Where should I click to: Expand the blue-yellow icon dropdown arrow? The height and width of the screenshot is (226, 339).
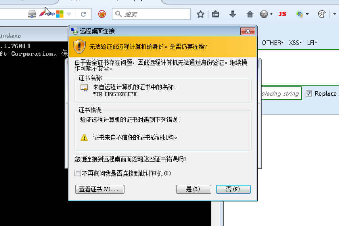(x=307, y=14)
